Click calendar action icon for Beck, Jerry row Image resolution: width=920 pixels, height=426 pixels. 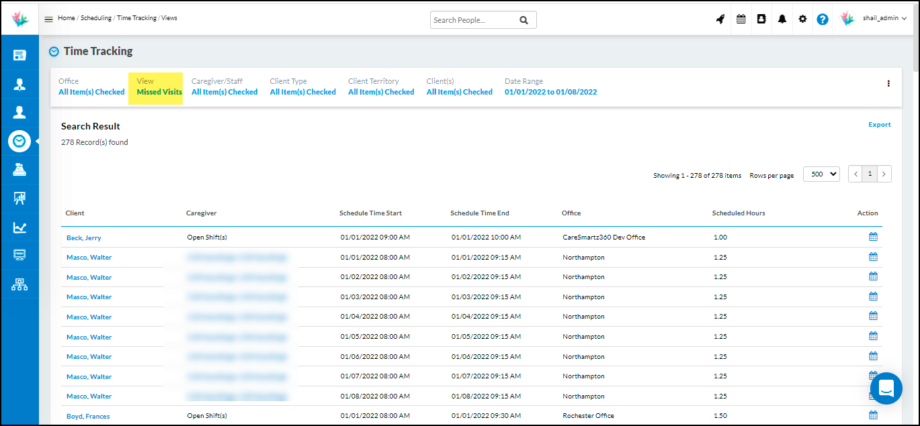[x=873, y=237]
